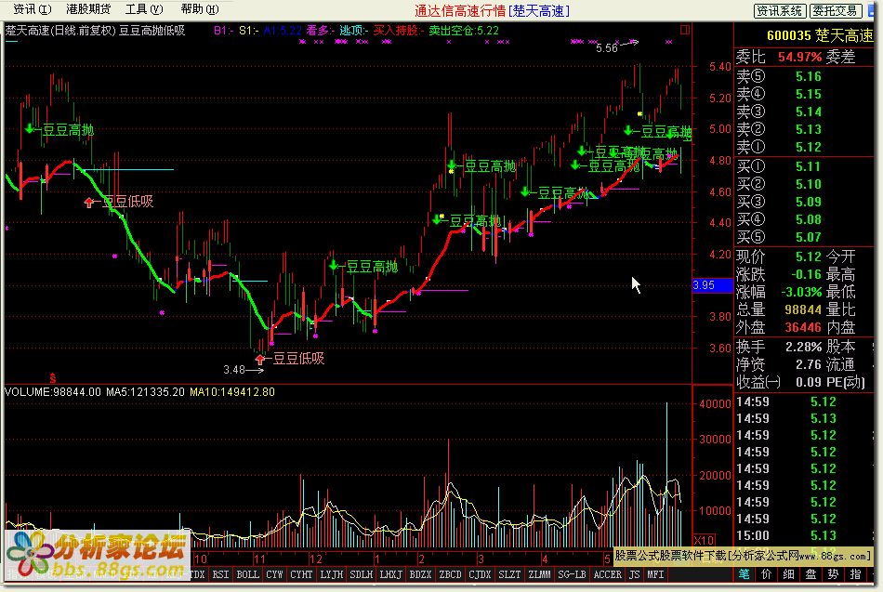The width and height of the screenshot is (883, 592).
Task: Click the 3.48 lowest price annotation
Action: [233, 370]
